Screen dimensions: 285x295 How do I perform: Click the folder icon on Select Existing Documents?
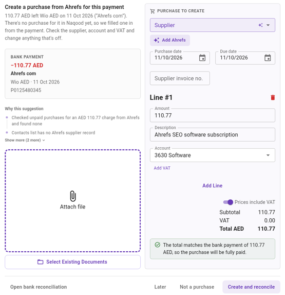pos(41,262)
